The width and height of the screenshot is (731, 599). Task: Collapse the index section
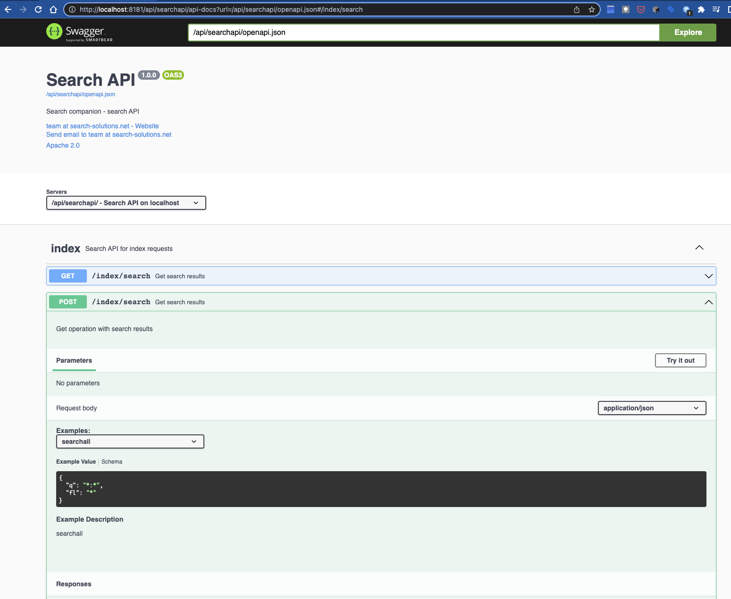coord(699,247)
